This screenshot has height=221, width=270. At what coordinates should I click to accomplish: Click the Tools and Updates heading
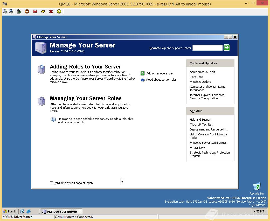click(203, 63)
